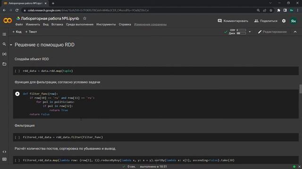Run the filter_func code cell
This screenshot has height=169, width=302.
(17, 94)
